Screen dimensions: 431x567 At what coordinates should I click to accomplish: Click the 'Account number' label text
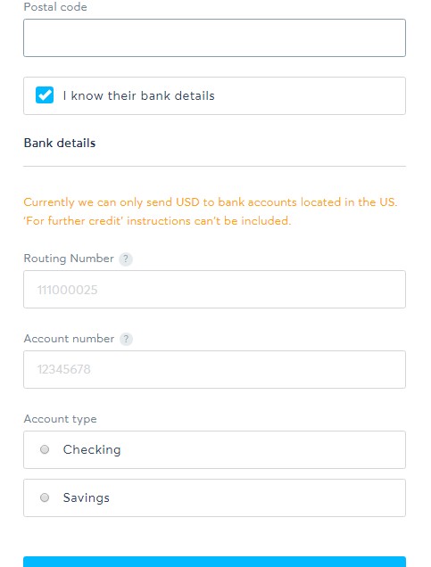69,339
